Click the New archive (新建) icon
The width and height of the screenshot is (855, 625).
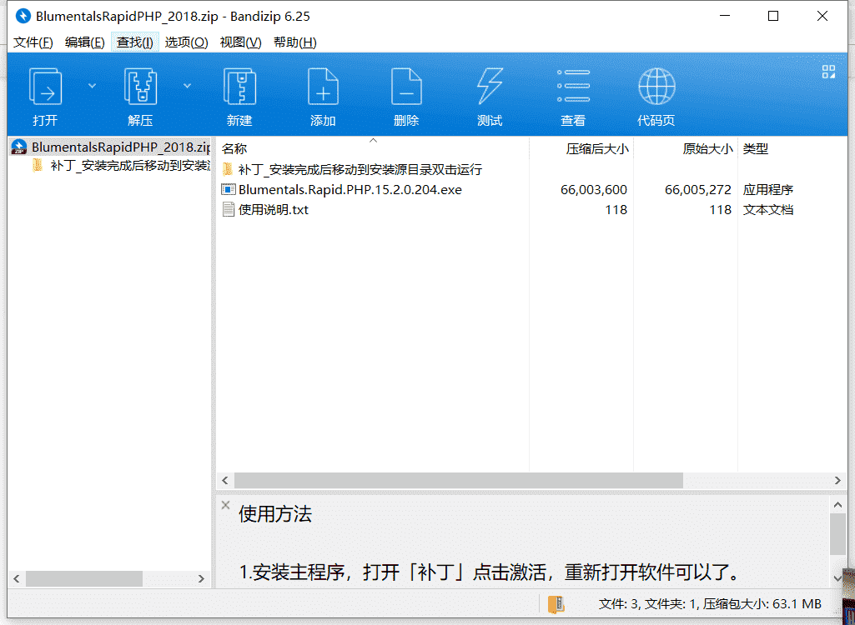tap(240, 87)
